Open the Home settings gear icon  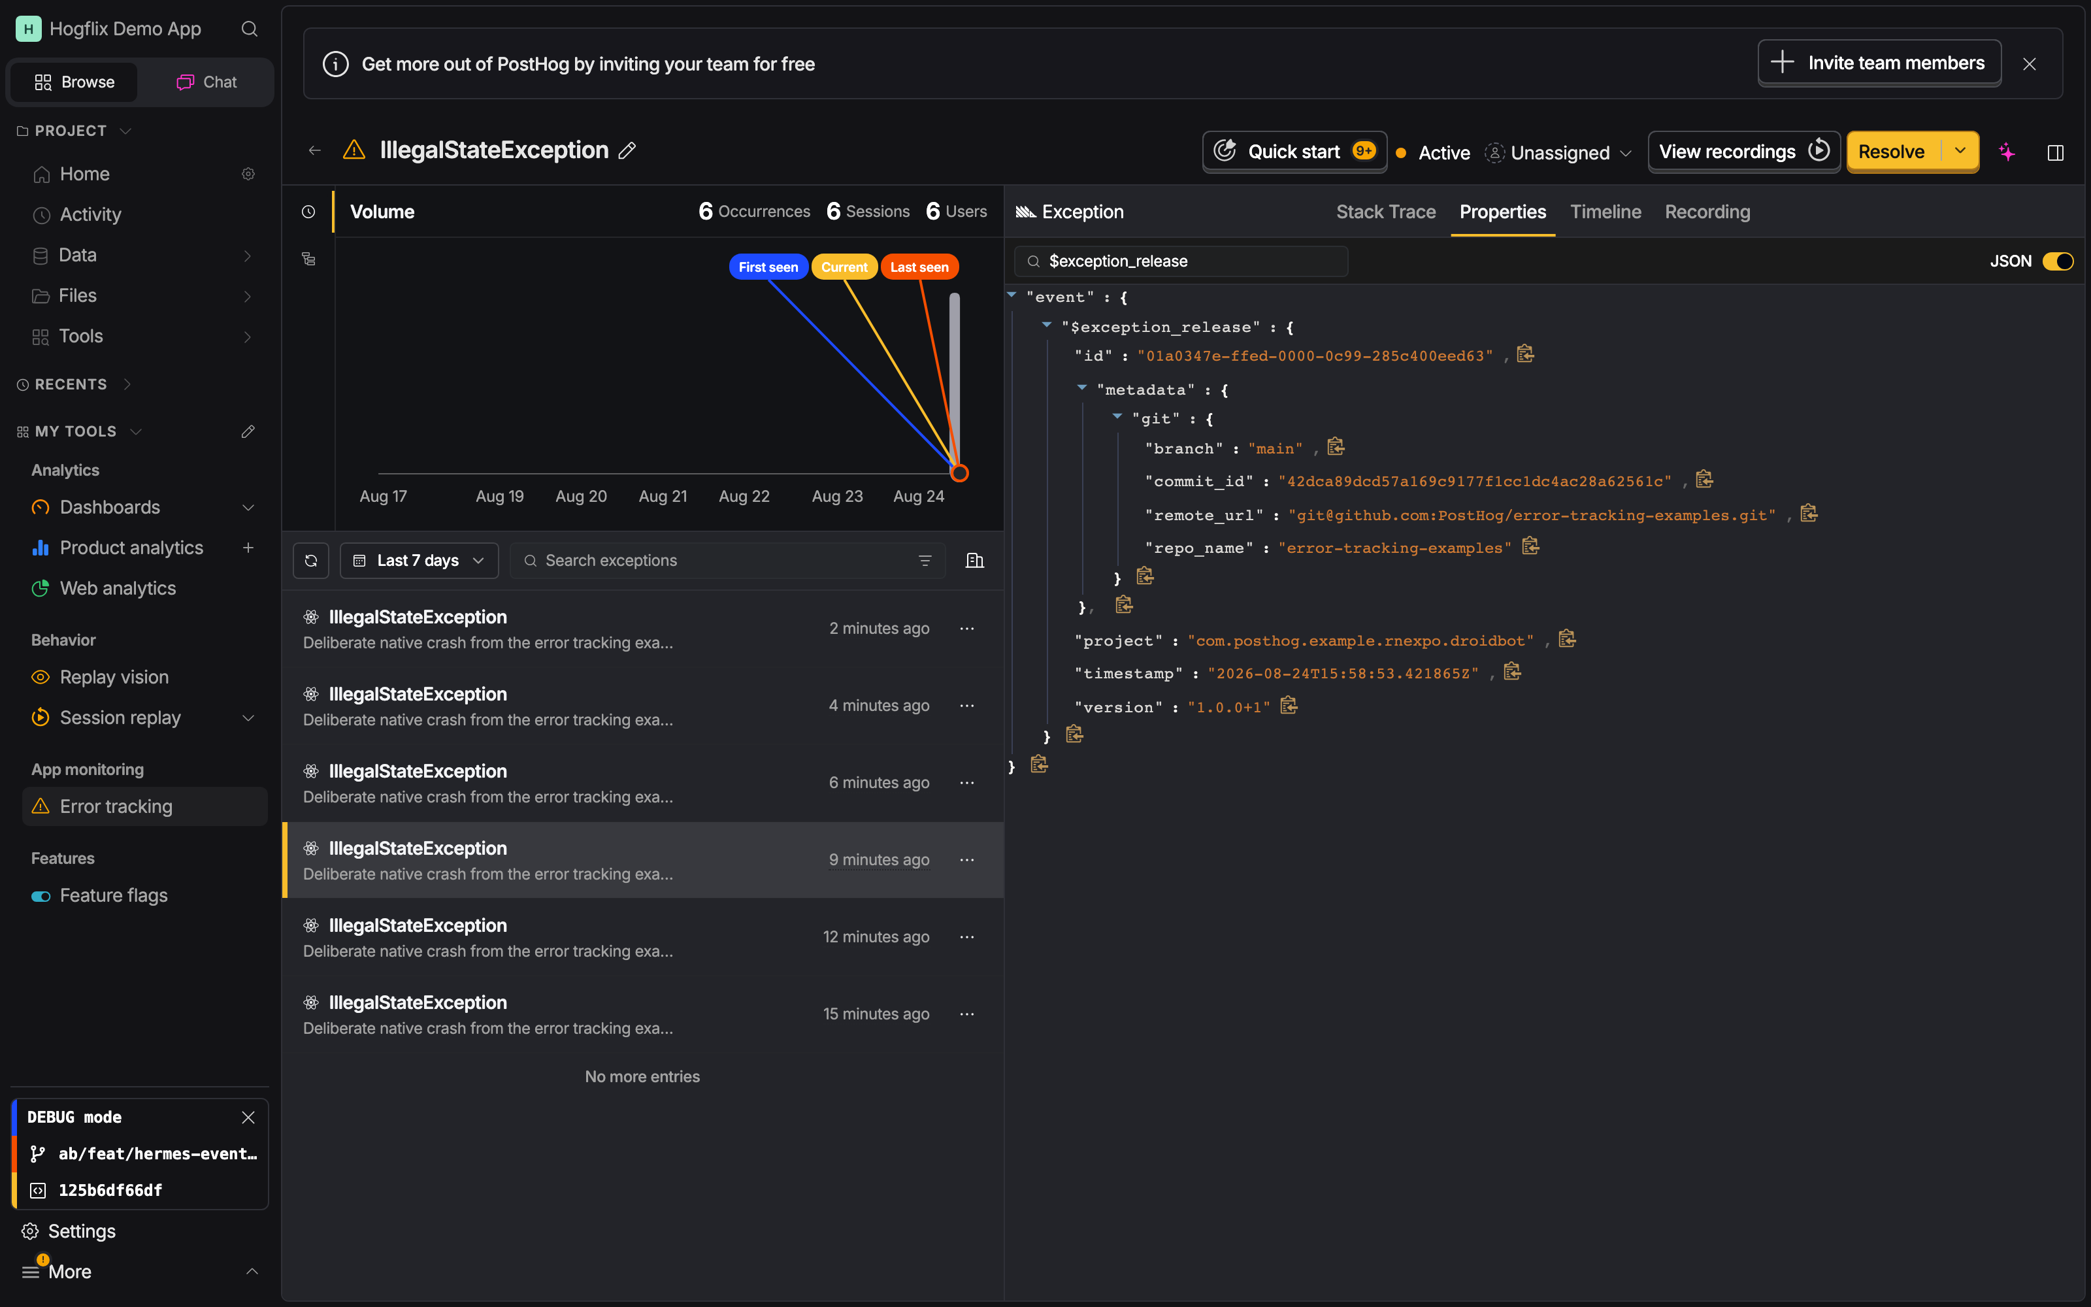click(x=248, y=174)
